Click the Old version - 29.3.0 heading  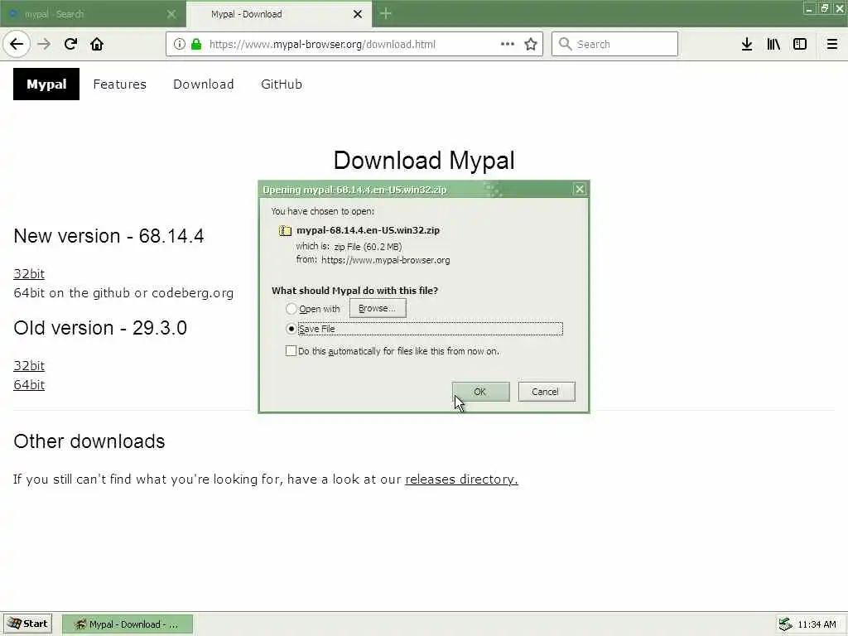(x=100, y=328)
